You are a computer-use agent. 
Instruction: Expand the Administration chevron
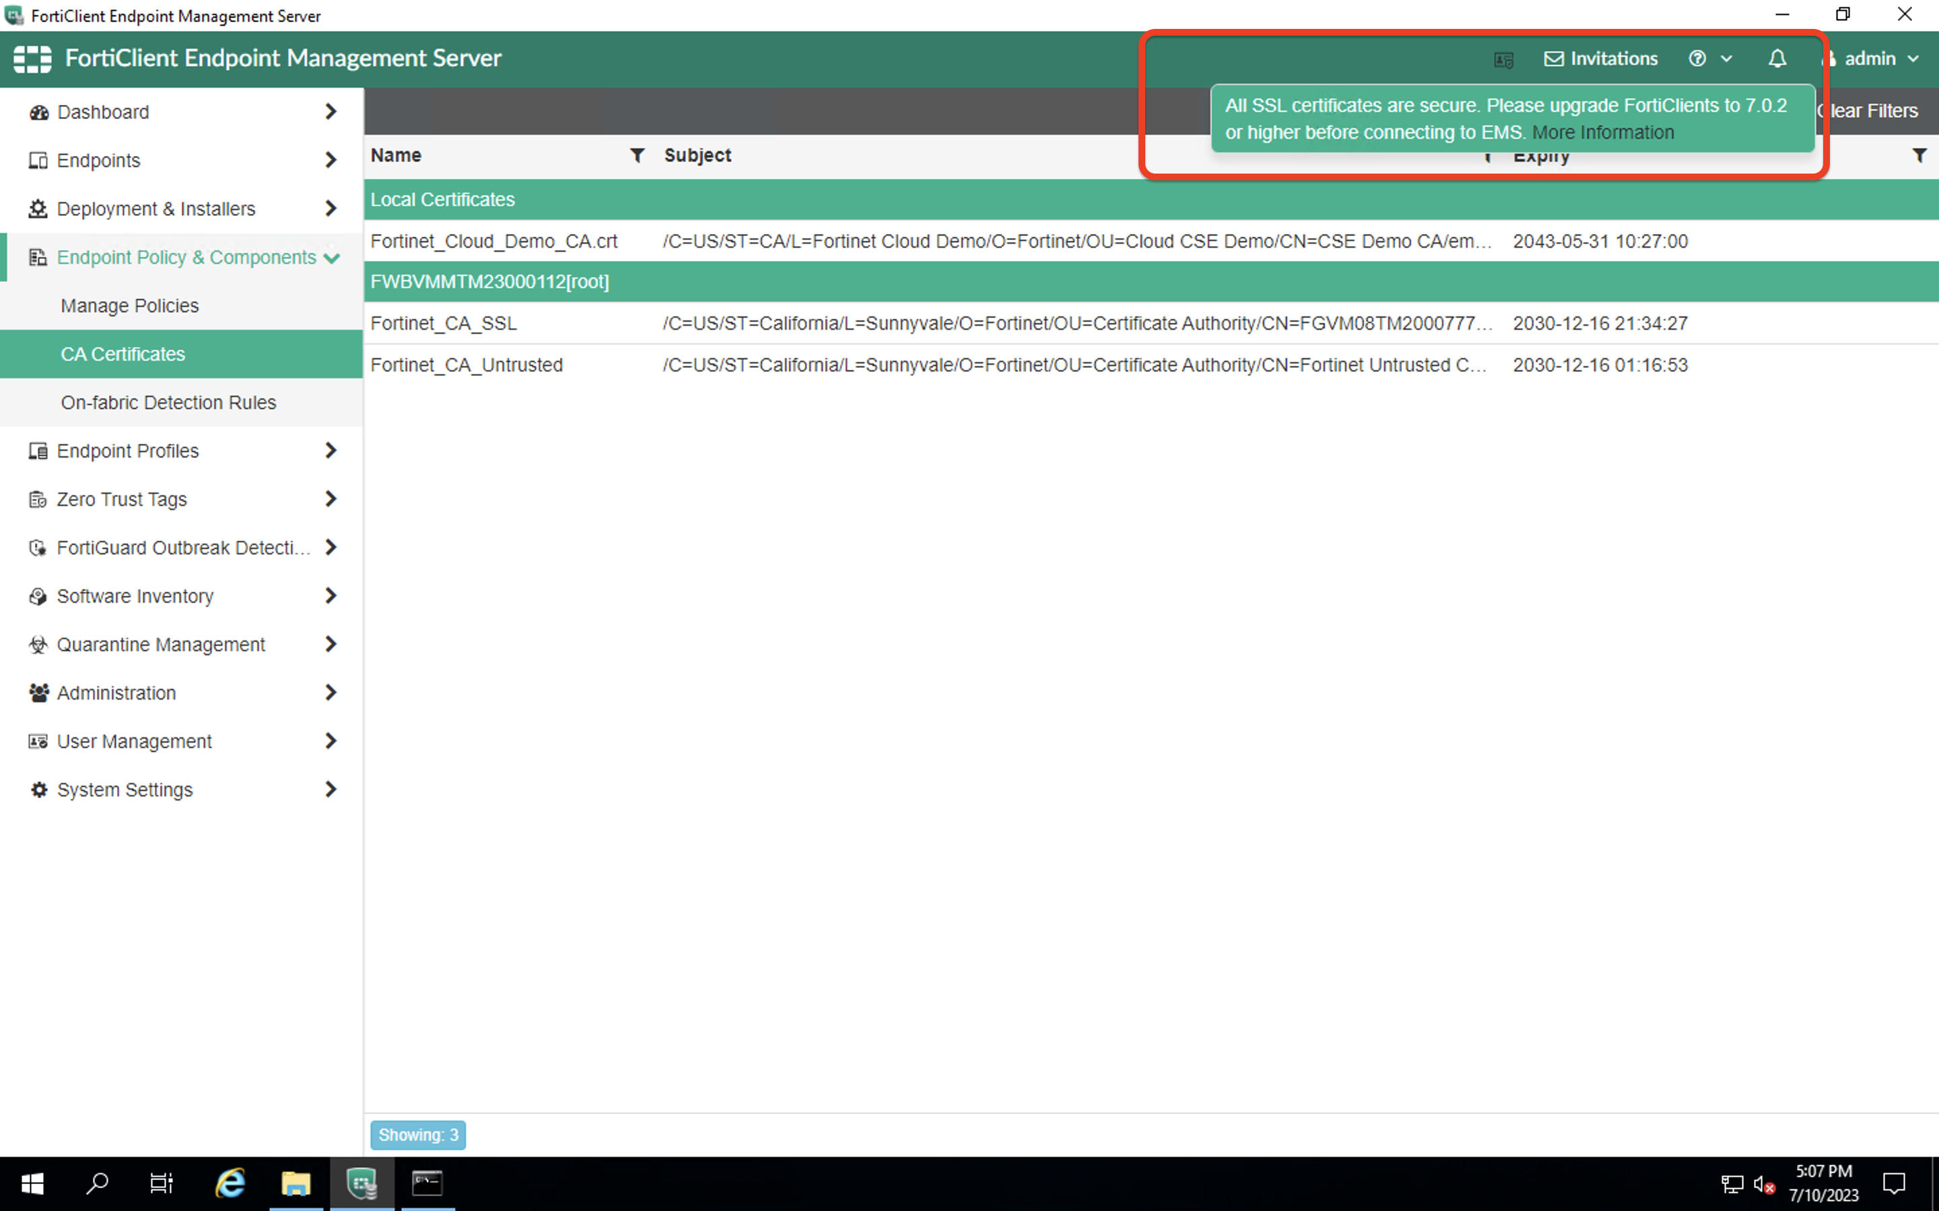tap(330, 693)
